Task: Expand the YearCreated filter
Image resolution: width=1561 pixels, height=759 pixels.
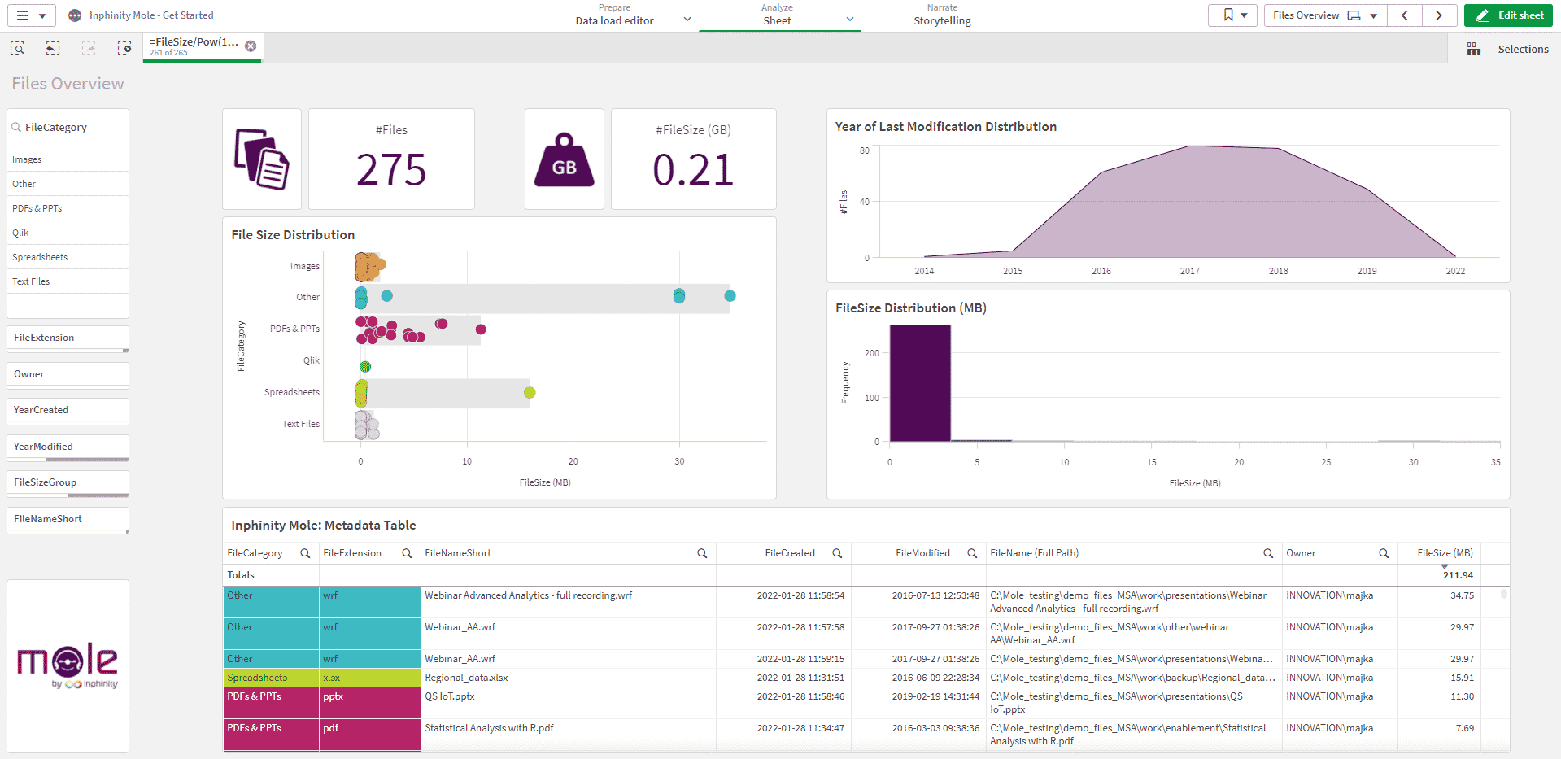Action: tap(68, 410)
